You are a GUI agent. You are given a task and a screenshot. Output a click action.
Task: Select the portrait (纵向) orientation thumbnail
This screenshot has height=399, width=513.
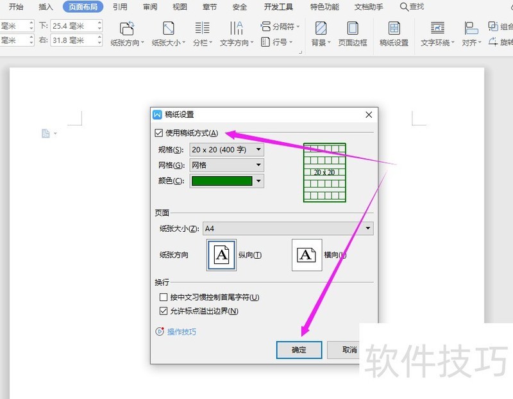(221, 255)
